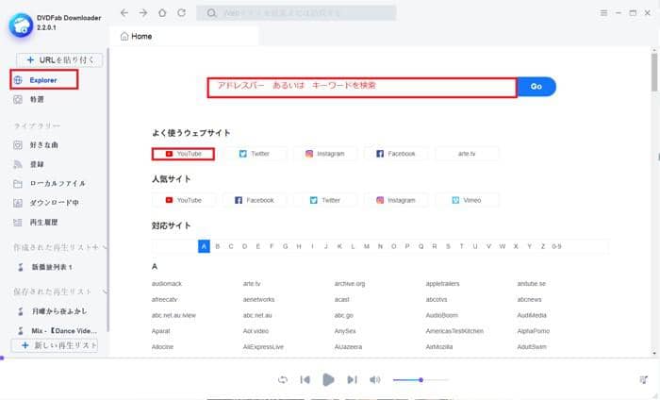
Task: Click the DVDFab Downloader logo
Action: pos(21,25)
